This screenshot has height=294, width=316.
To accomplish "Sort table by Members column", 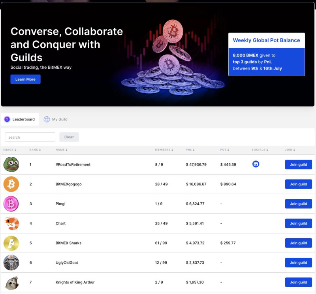I will click(164, 150).
